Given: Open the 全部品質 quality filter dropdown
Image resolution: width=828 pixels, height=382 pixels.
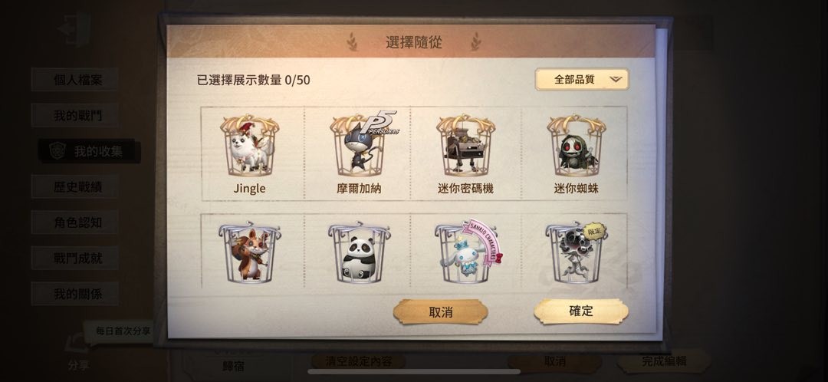Looking at the screenshot, I should pyautogui.click(x=582, y=79).
